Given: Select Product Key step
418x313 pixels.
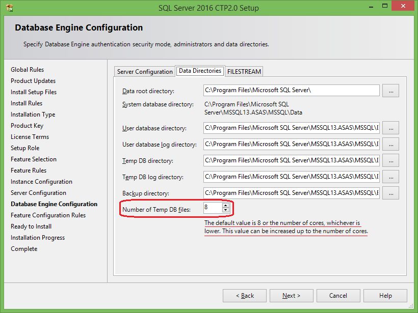Looking at the screenshot, I should 27,126.
